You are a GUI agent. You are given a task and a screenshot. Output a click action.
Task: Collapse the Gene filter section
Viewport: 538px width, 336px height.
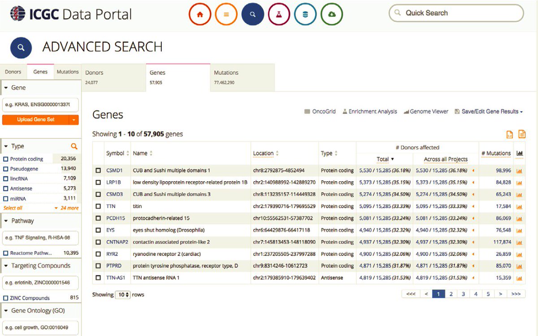[x=6, y=88]
